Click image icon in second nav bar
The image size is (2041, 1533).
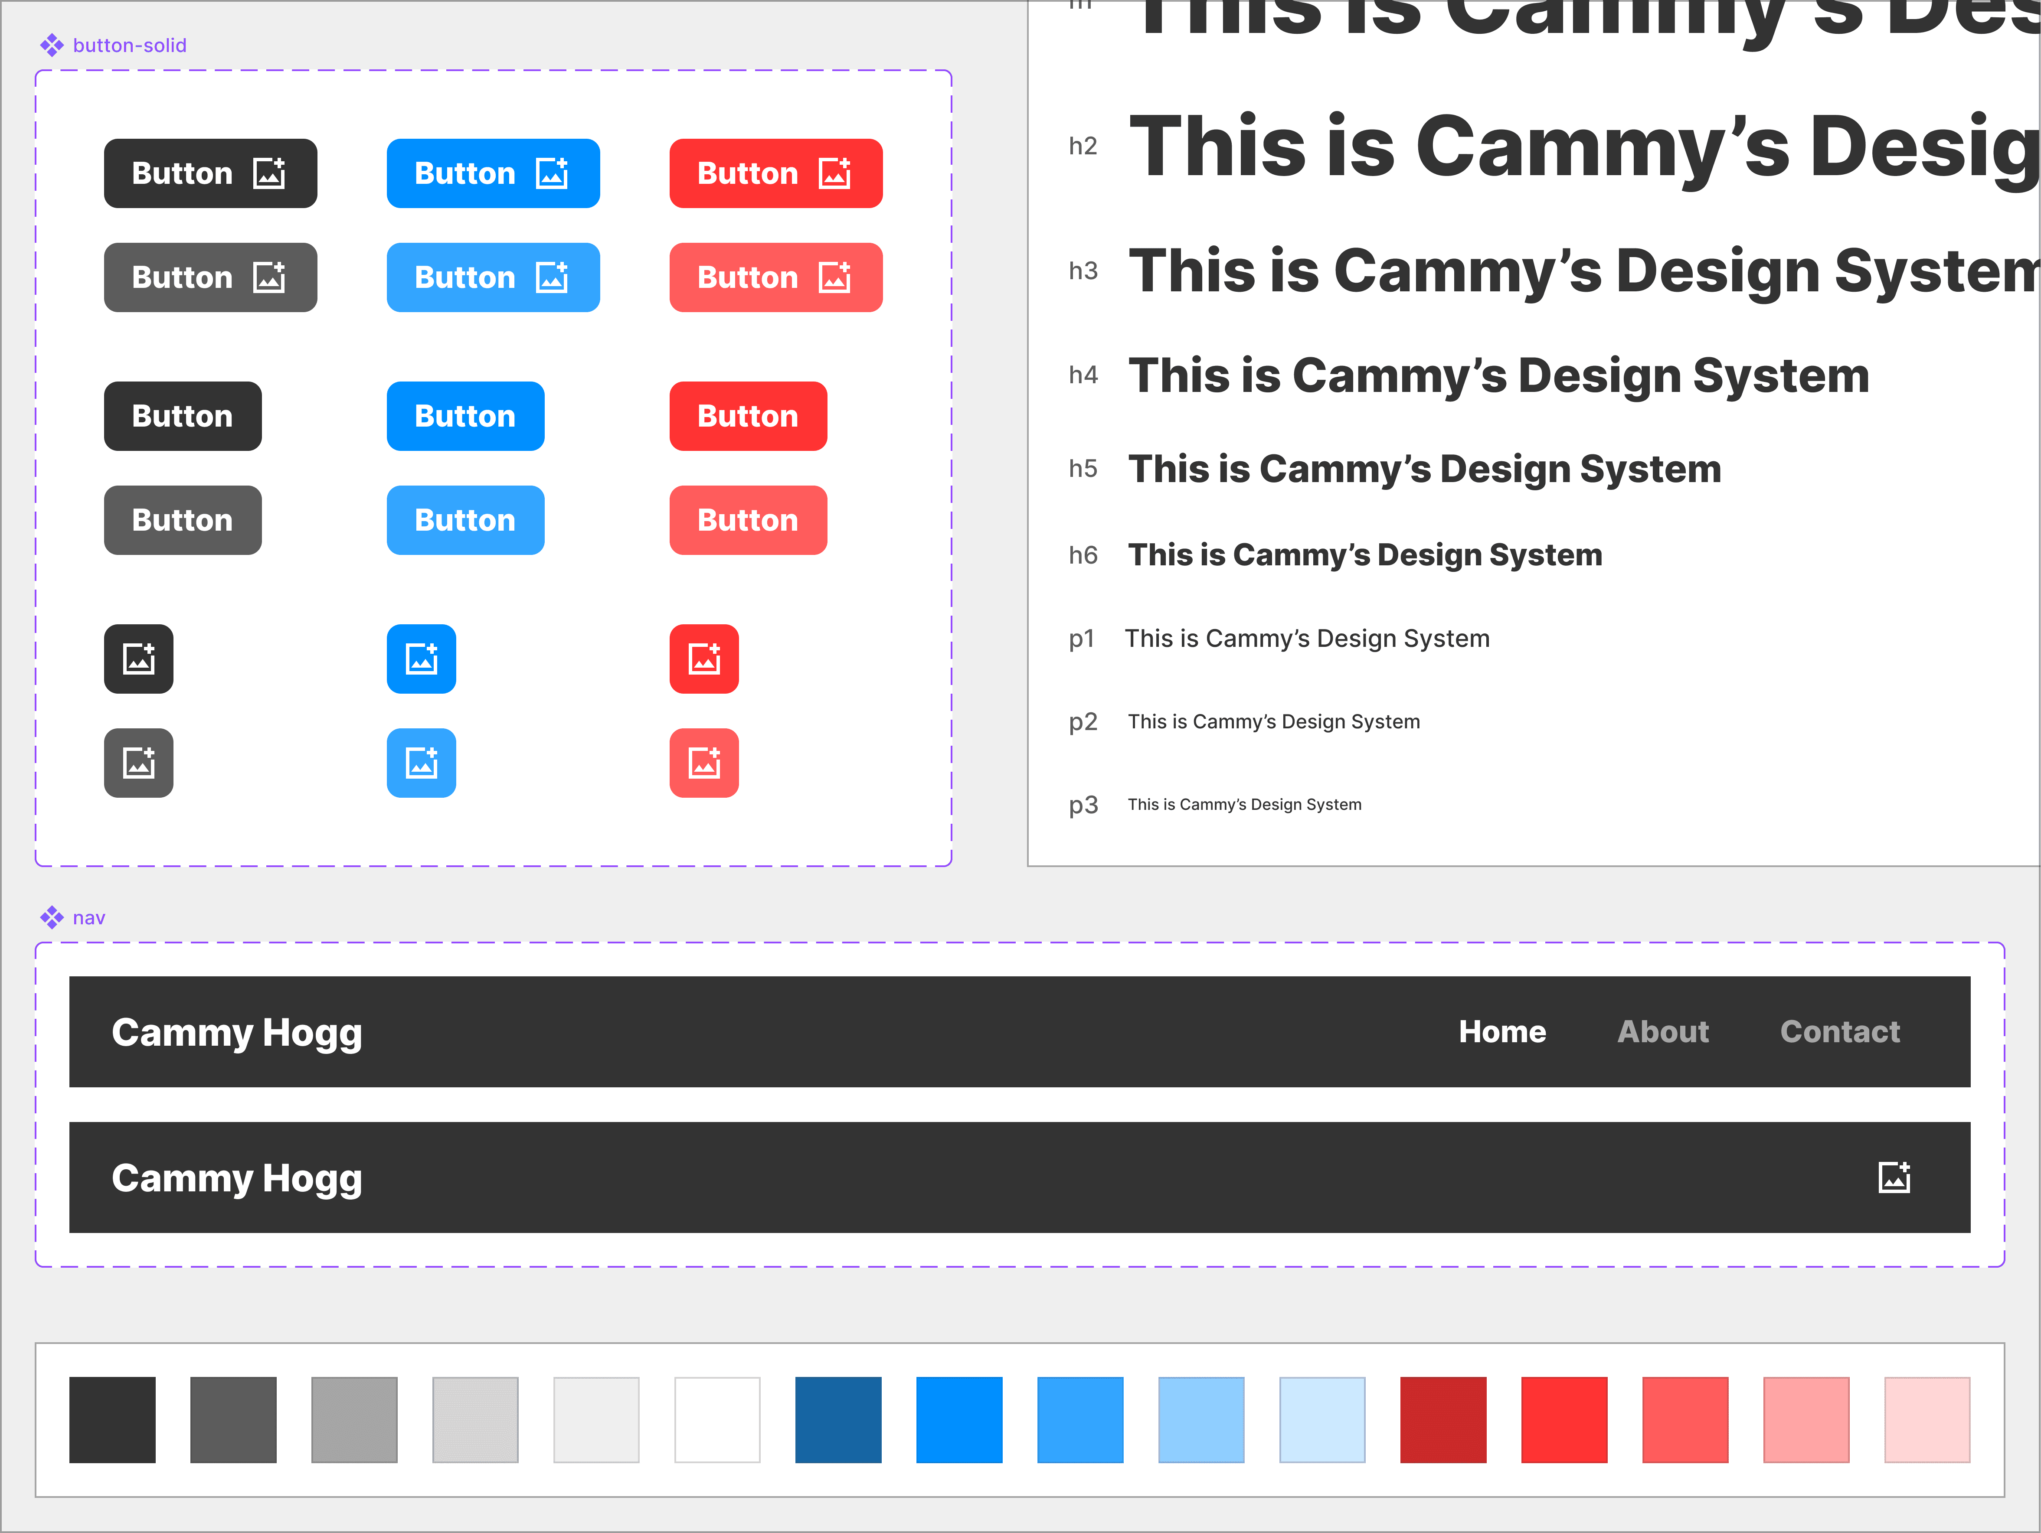1894,1177
